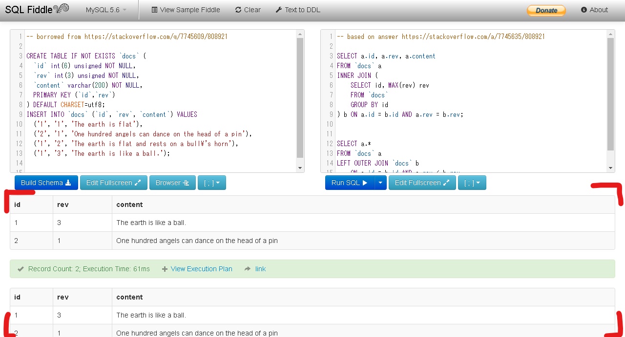The image size is (625, 337).
Task: Select the wrench icon for Text to DDL
Action: coord(279,10)
